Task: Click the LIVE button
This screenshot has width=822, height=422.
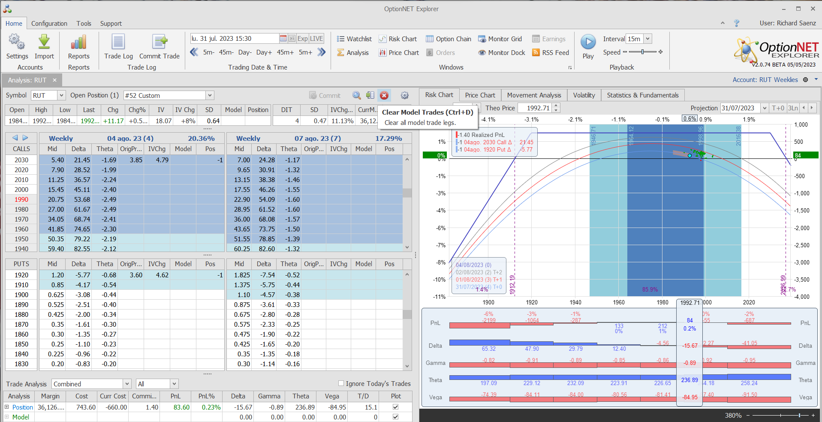Action: coord(316,39)
